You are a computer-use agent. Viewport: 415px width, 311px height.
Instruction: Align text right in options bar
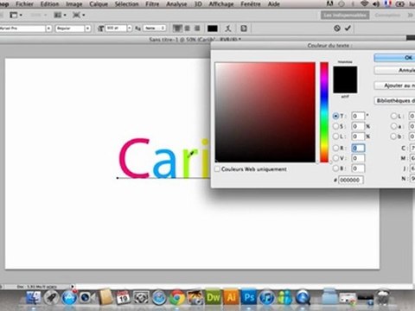point(197,29)
